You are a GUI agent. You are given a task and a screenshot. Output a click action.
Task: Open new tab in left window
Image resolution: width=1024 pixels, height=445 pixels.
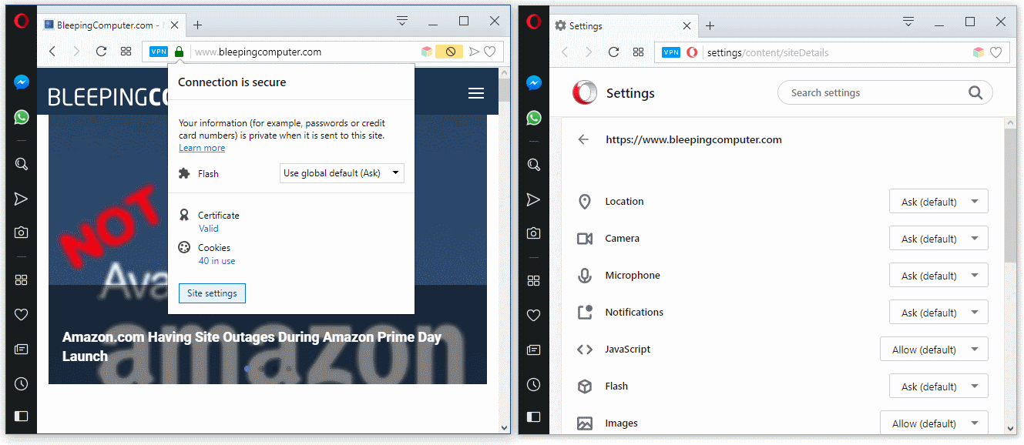[x=197, y=25]
